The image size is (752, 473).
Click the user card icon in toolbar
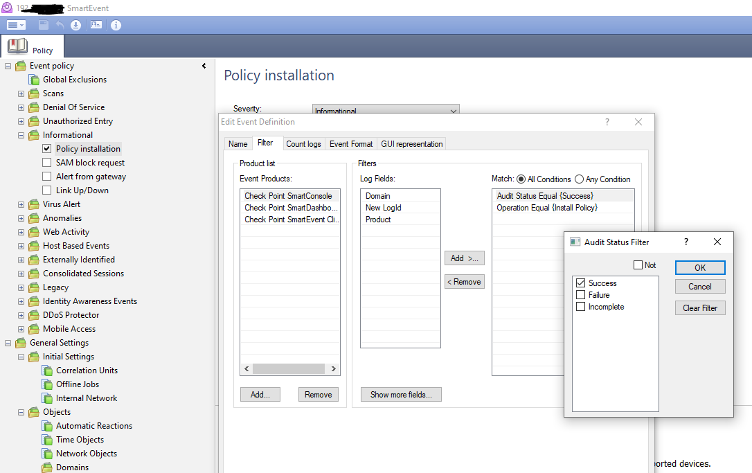(x=96, y=25)
